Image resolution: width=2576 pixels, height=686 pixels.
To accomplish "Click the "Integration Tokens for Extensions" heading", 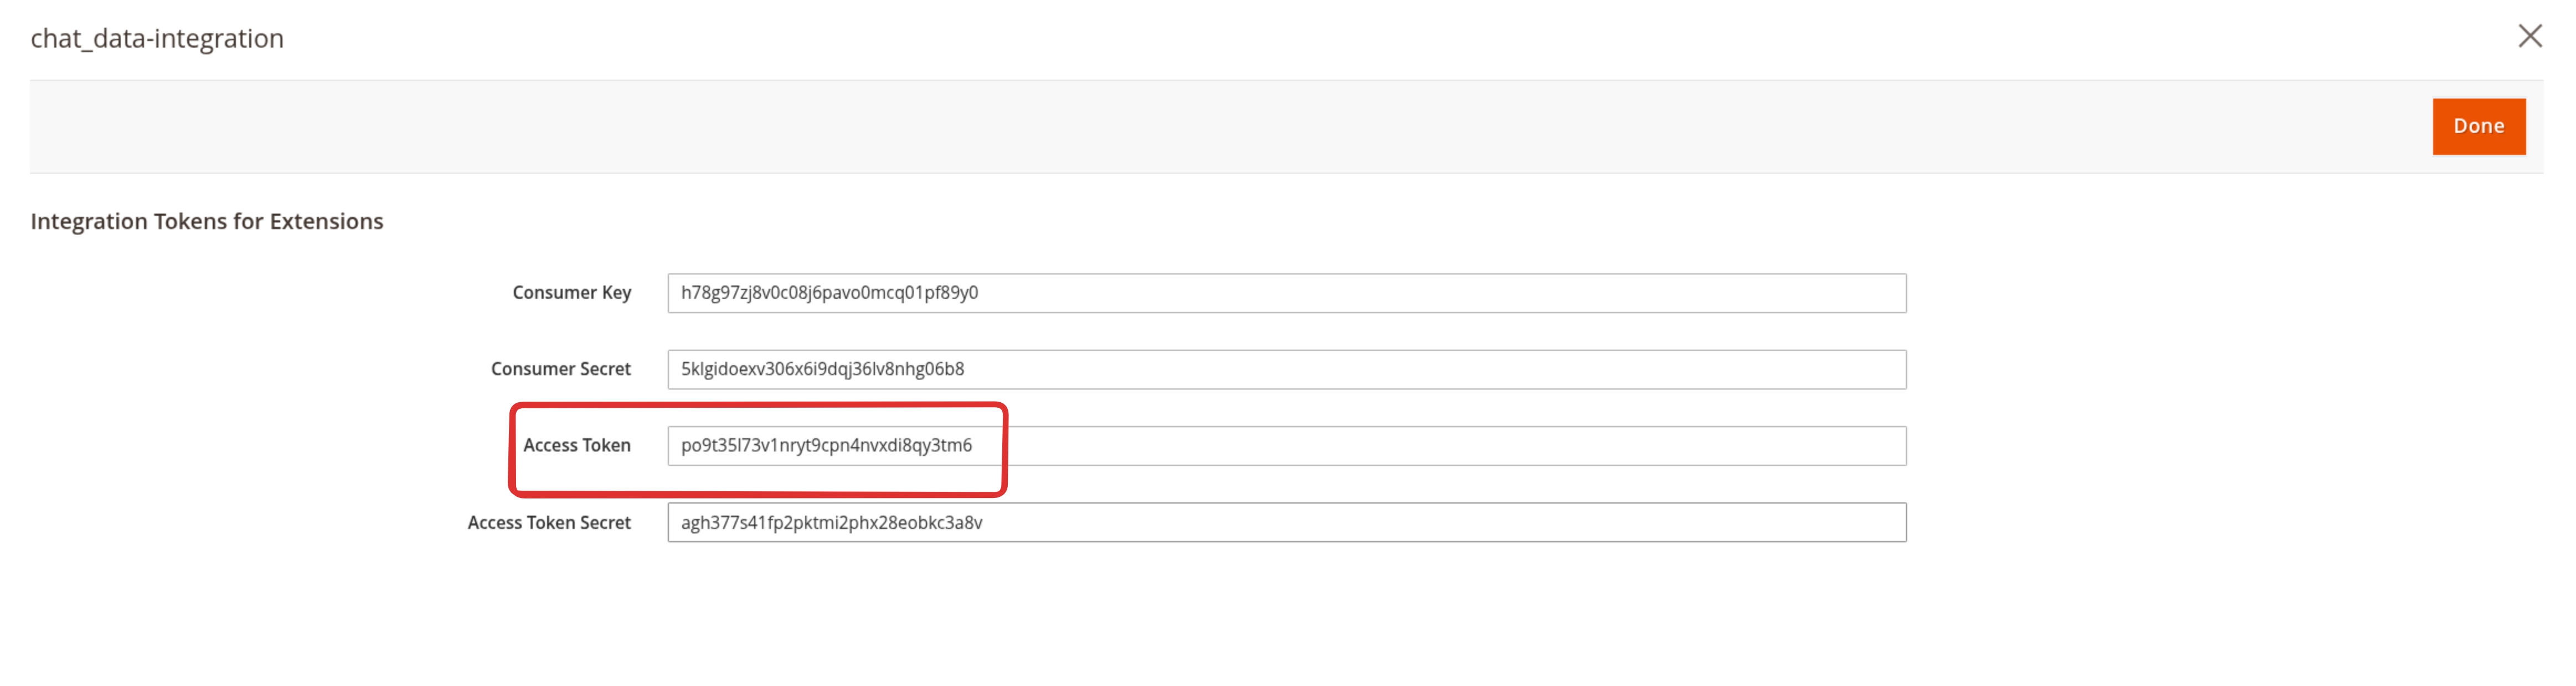I will click(x=207, y=222).
